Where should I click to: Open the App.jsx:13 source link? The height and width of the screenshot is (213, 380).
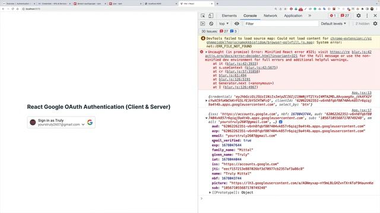click(x=362, y=93)
